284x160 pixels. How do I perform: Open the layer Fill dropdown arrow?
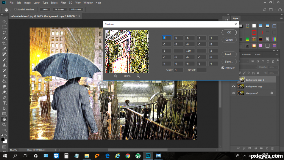coord(277,73)
